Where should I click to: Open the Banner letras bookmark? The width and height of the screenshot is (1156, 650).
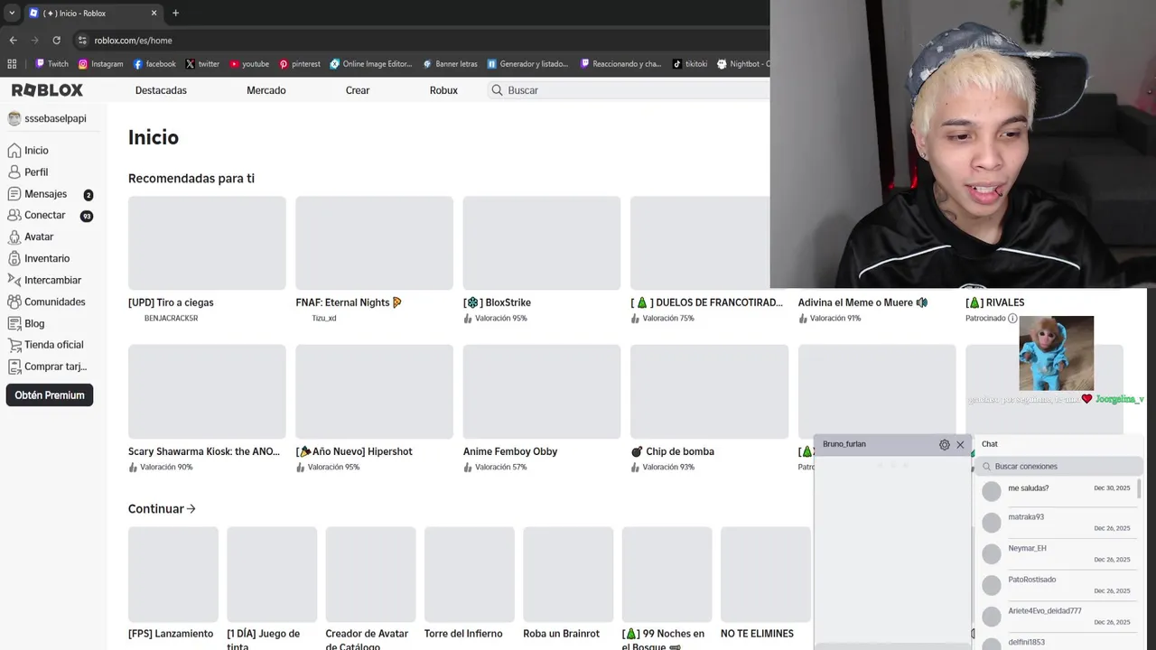tap(451, 64)
